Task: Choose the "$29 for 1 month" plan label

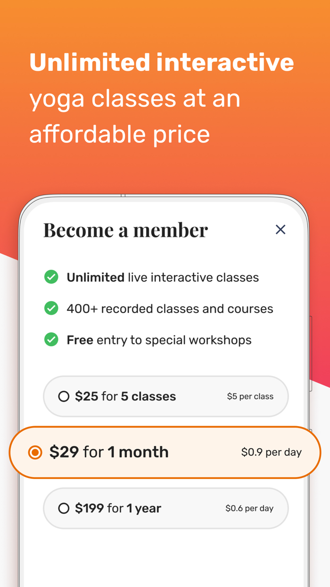Action: coord(109,452)
